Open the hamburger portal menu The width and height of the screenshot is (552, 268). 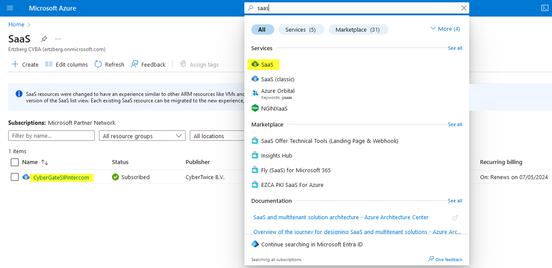[x=10, y=8]
